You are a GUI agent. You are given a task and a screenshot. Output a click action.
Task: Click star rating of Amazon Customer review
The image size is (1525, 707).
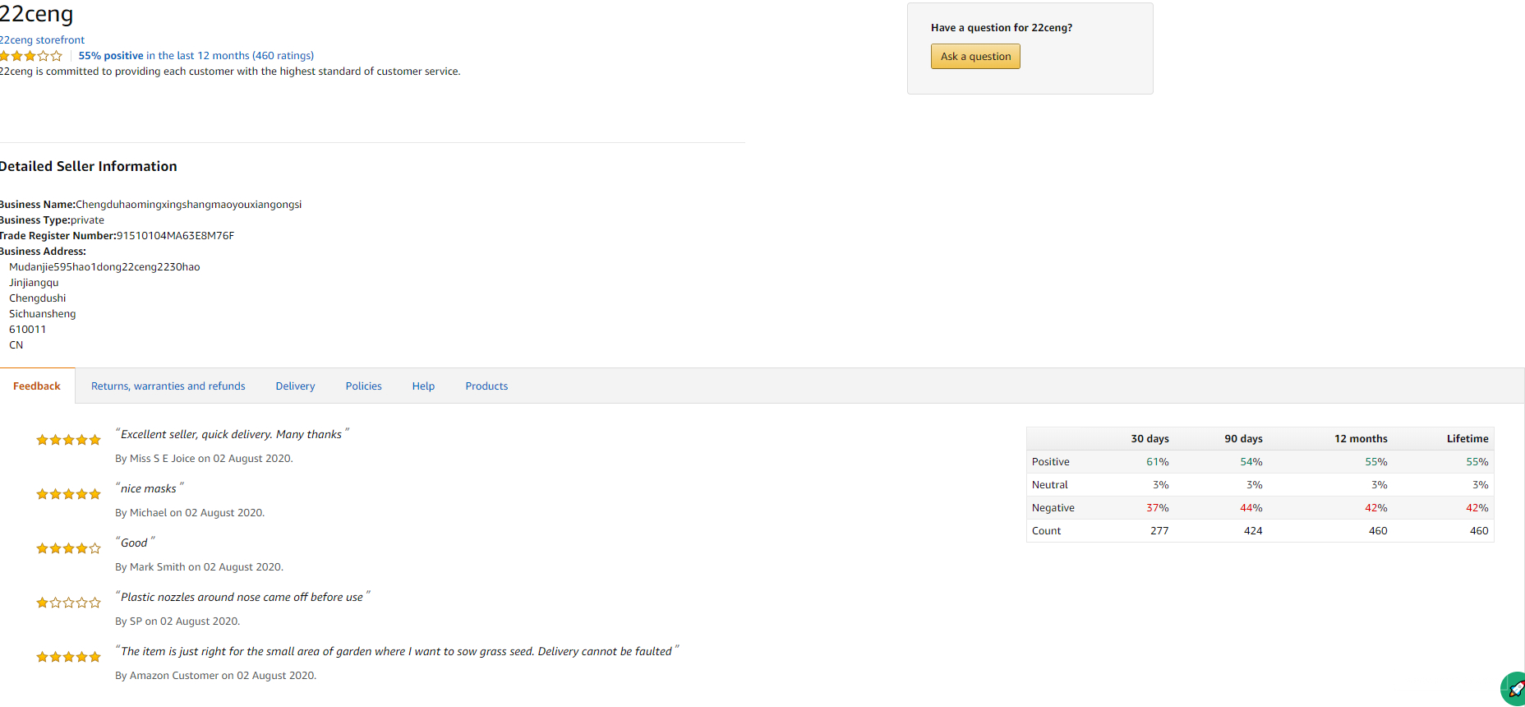(68, 657)
